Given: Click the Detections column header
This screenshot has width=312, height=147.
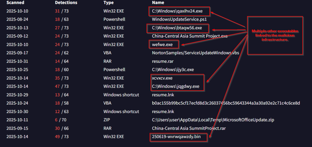Looking at the screenshot, I should pos(66,3).
